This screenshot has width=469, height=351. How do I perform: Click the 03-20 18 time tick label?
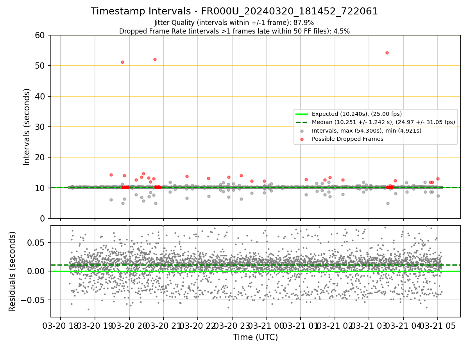point(60,326)
